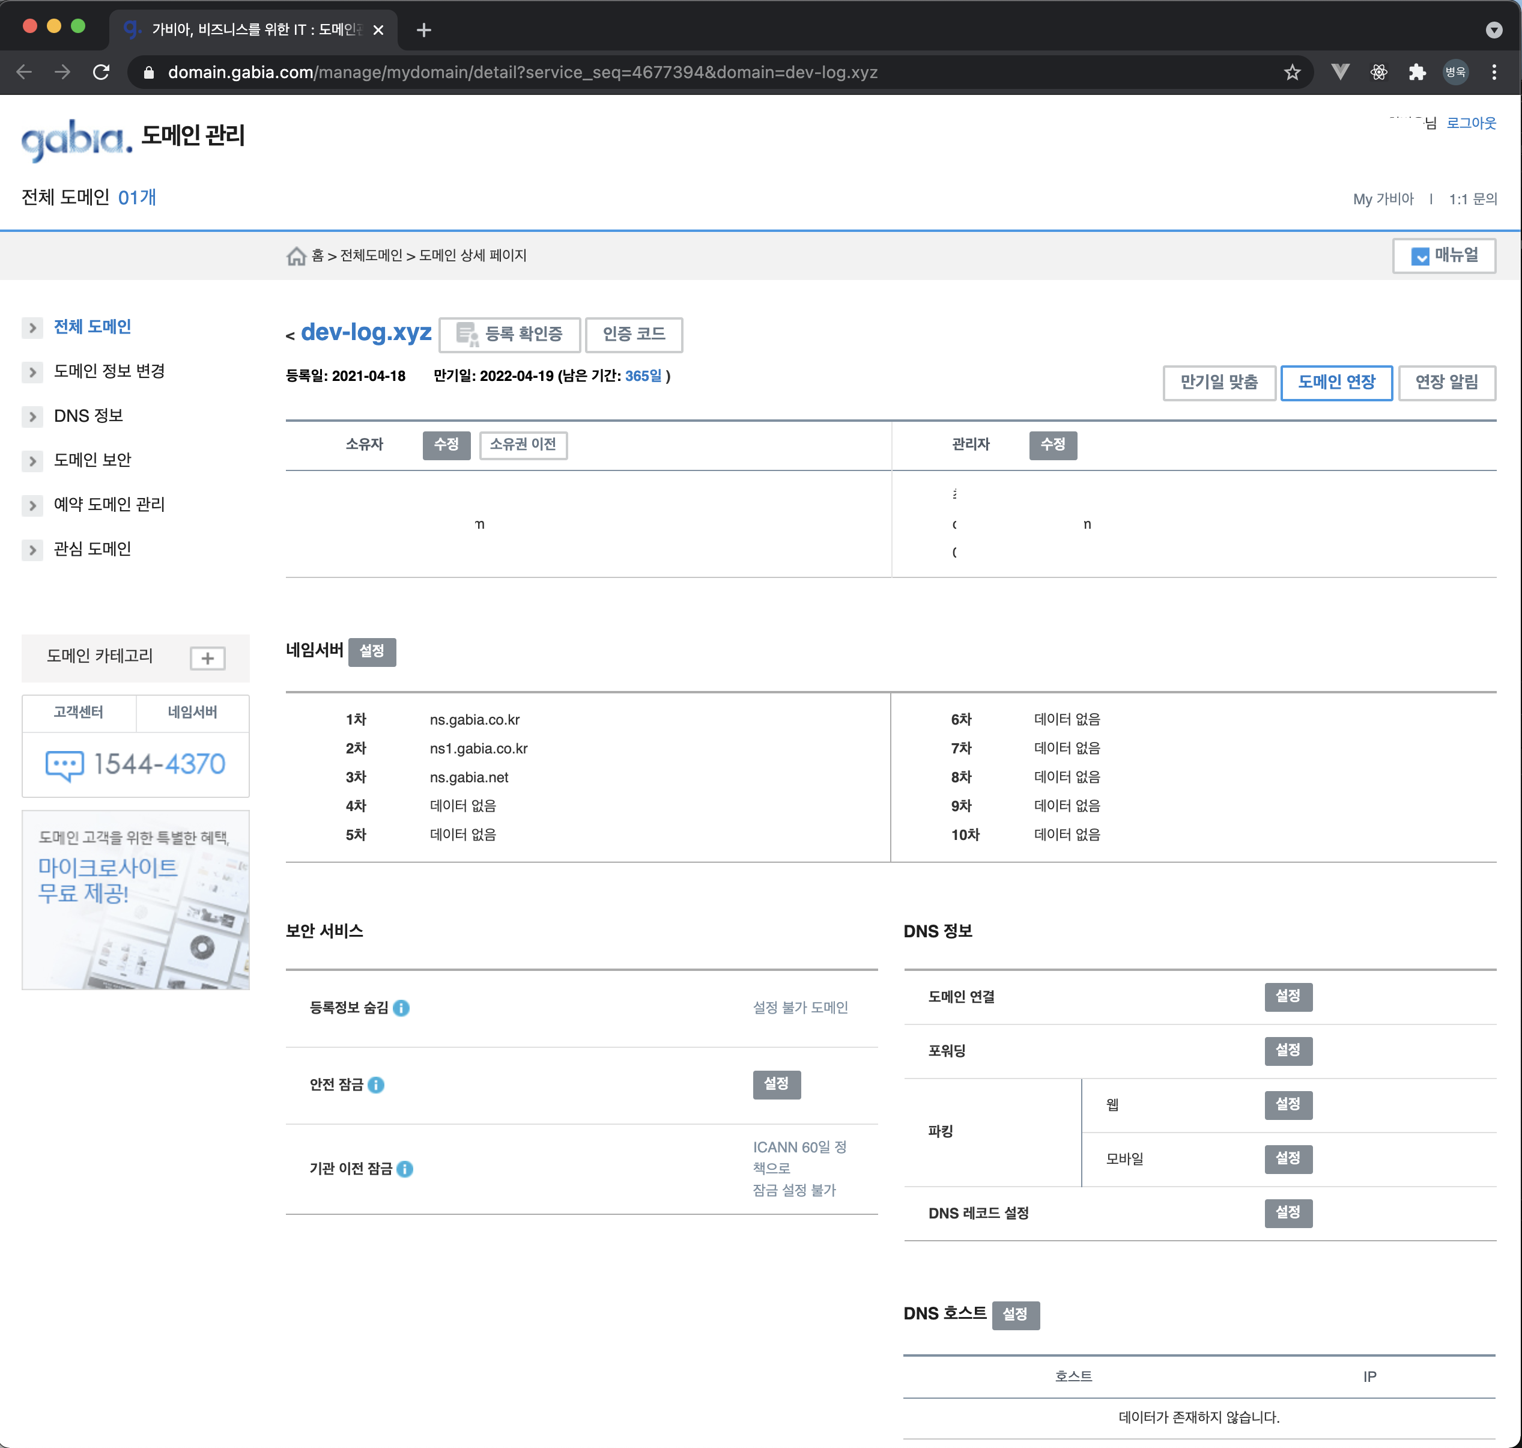Screen dimensions: 1522x1448
Task: Click info icon beside 안전 잠금
Action: pyautogui.click(x=375, y=1085)
